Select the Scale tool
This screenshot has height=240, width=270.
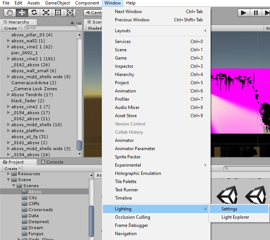coord(46,13)
